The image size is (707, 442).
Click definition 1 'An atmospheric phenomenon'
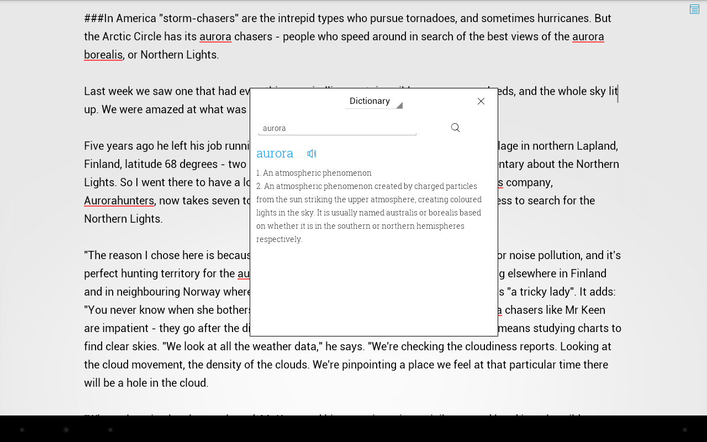coord(314,173)
